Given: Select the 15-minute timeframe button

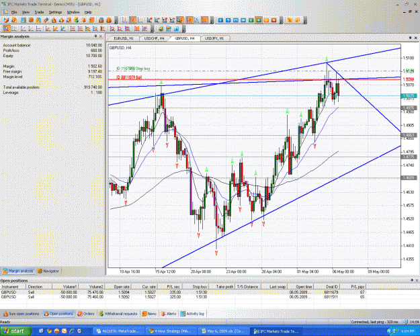Looking at the screenshot, I should 236,20.
